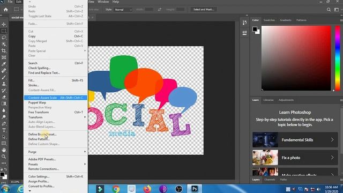The height and width of the screenshot is (193, 343).
Task: Switch to the Gradients tab
Action: (x=286, y=20)
